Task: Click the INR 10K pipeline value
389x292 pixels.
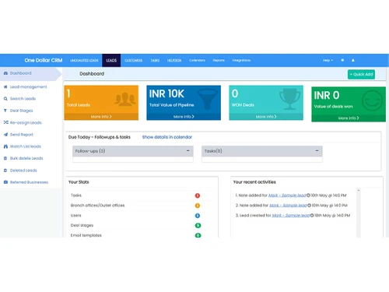Action: click(x=166, y=93)
